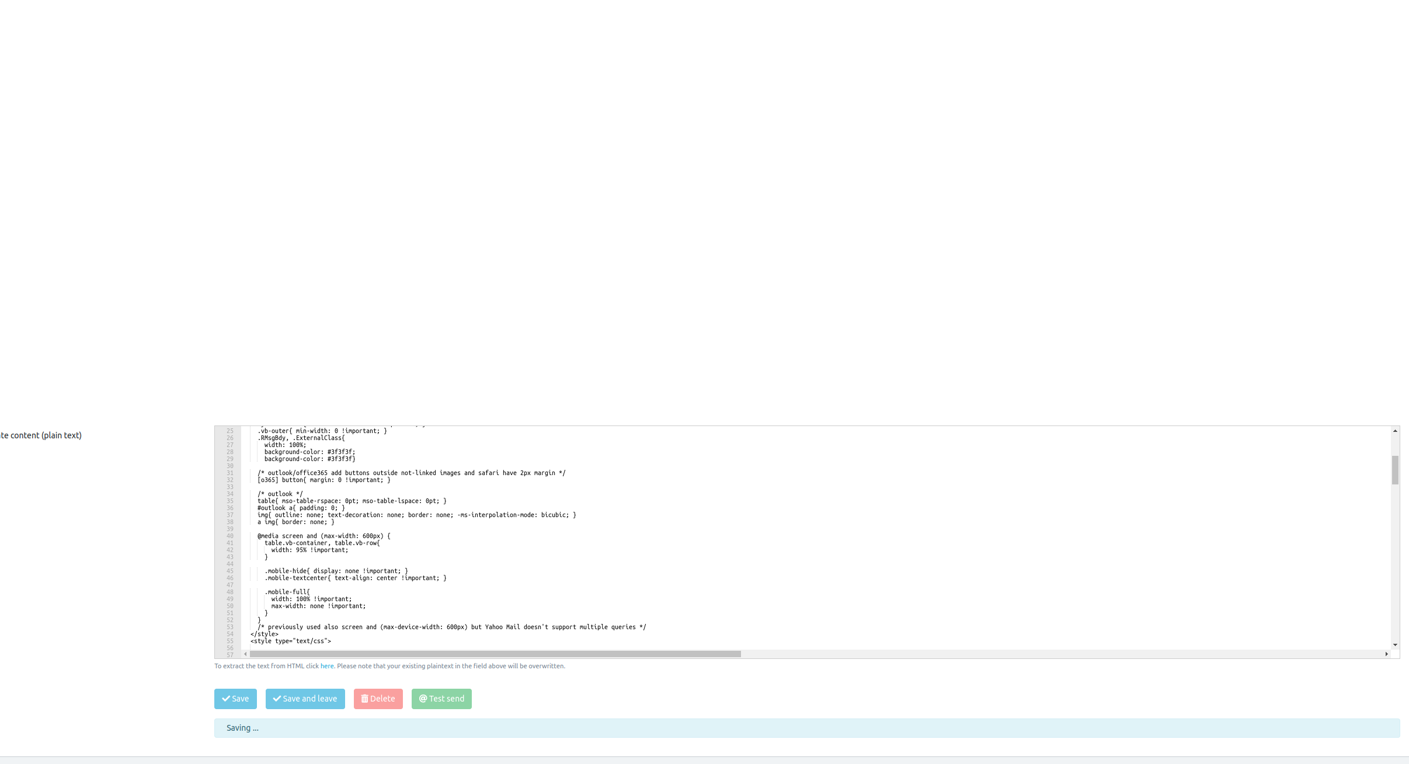Click the <style type="text/css"> line
Viewport: 1409px width, 764px height.
coord(291,641)
